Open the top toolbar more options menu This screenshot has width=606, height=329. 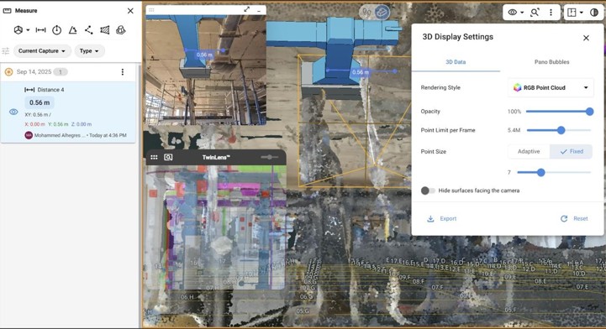(x=551, y=13)
